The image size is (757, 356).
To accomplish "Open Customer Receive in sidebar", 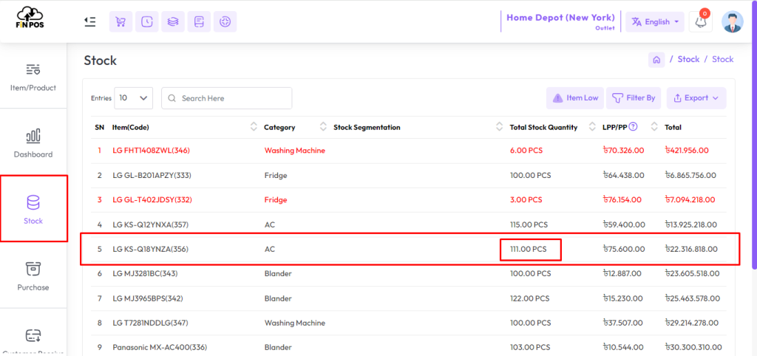I will [x=33, y=341].
